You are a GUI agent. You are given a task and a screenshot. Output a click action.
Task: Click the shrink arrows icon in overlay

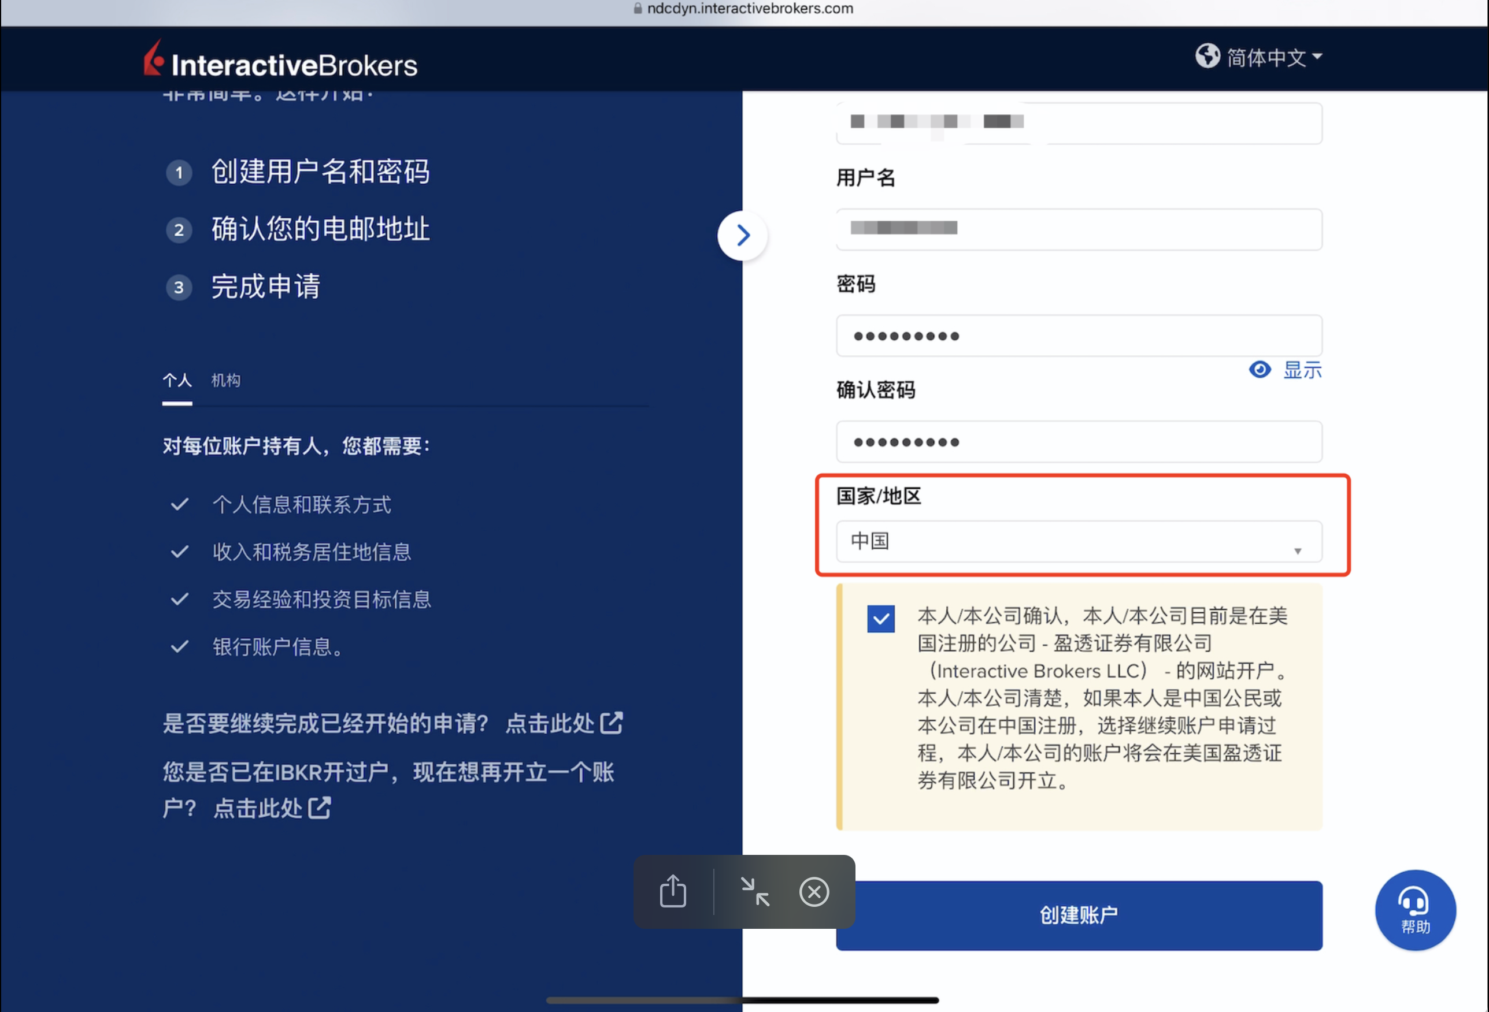tap(755, 892)
